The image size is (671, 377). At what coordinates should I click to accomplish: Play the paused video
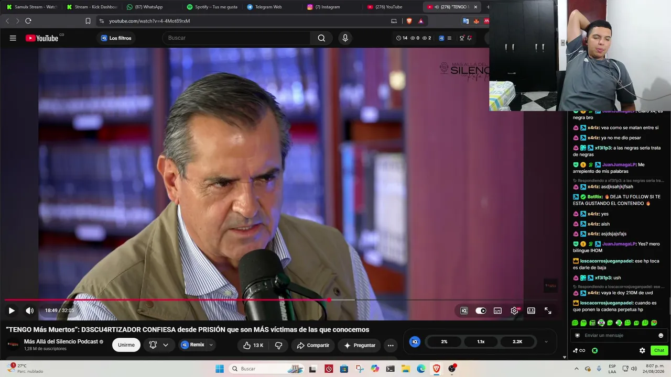coord(12,311)
